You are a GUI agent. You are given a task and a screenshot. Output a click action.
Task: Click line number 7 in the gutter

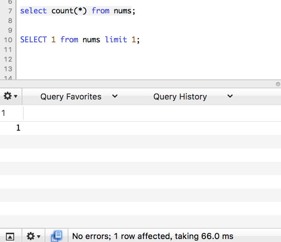click(x=10, y=11)
